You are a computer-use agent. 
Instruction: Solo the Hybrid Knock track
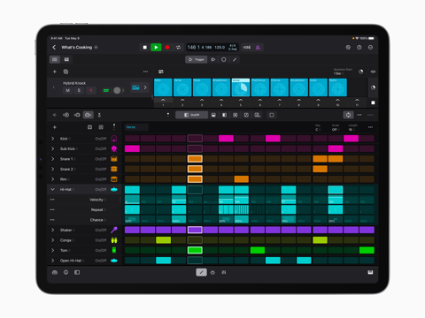click(79, 90)
